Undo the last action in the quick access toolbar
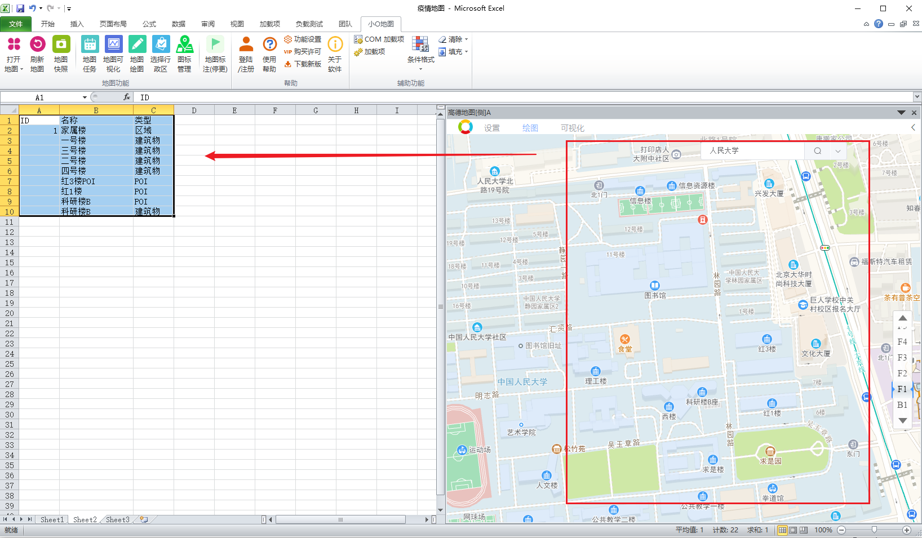Image resolution: width=922 pixels, height=538 pixels. (x=33, y=8)
